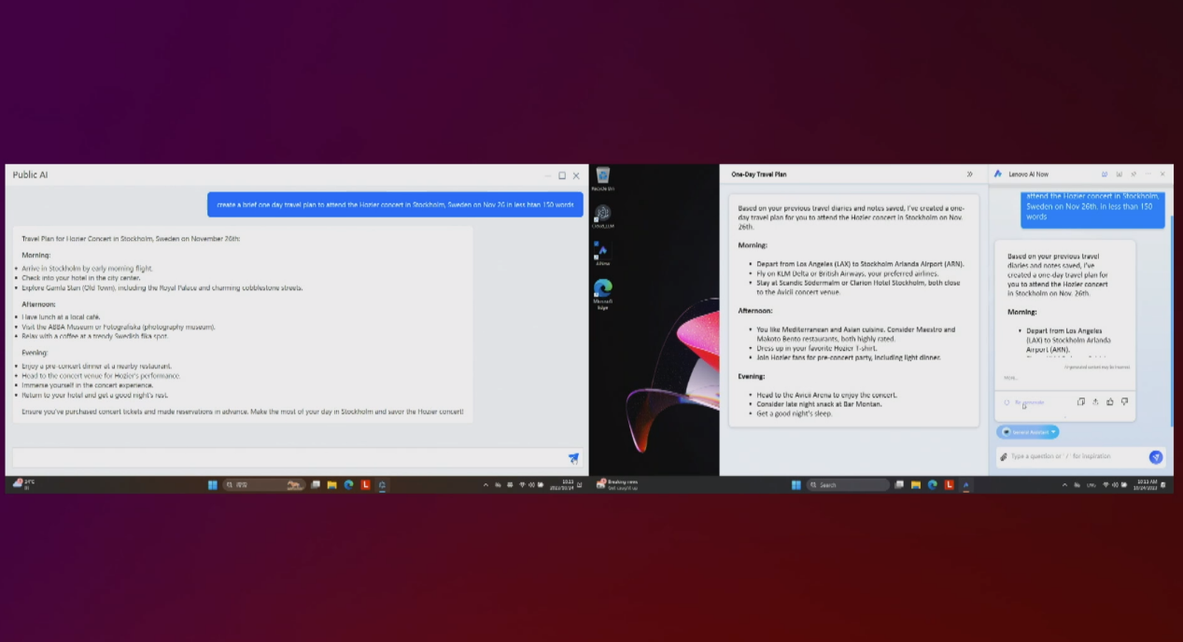The width and height of the screenshot is (1183, 642).
Task: Give thumbs up to the response
Action: tap(1110, 402)
